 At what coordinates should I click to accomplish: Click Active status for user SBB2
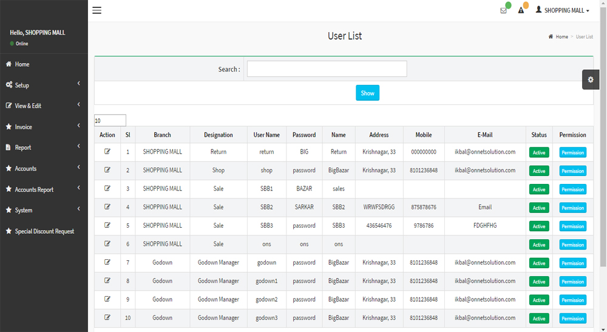pyautogui.click(x=539, y=208)
